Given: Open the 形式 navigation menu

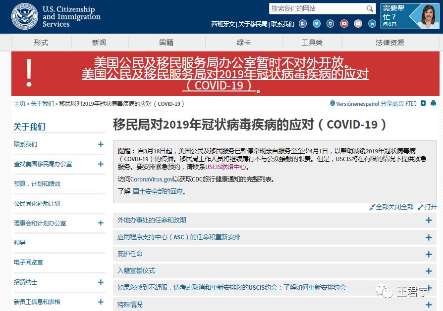Looking at the screenshot, I should pyautogui.click(x=41, y=43).
